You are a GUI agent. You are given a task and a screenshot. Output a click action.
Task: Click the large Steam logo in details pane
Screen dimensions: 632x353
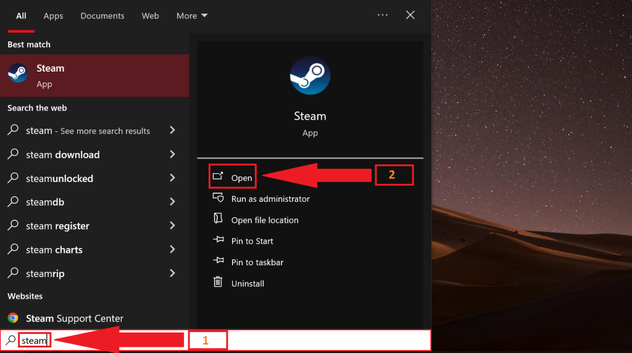click(x=310, y=76)
